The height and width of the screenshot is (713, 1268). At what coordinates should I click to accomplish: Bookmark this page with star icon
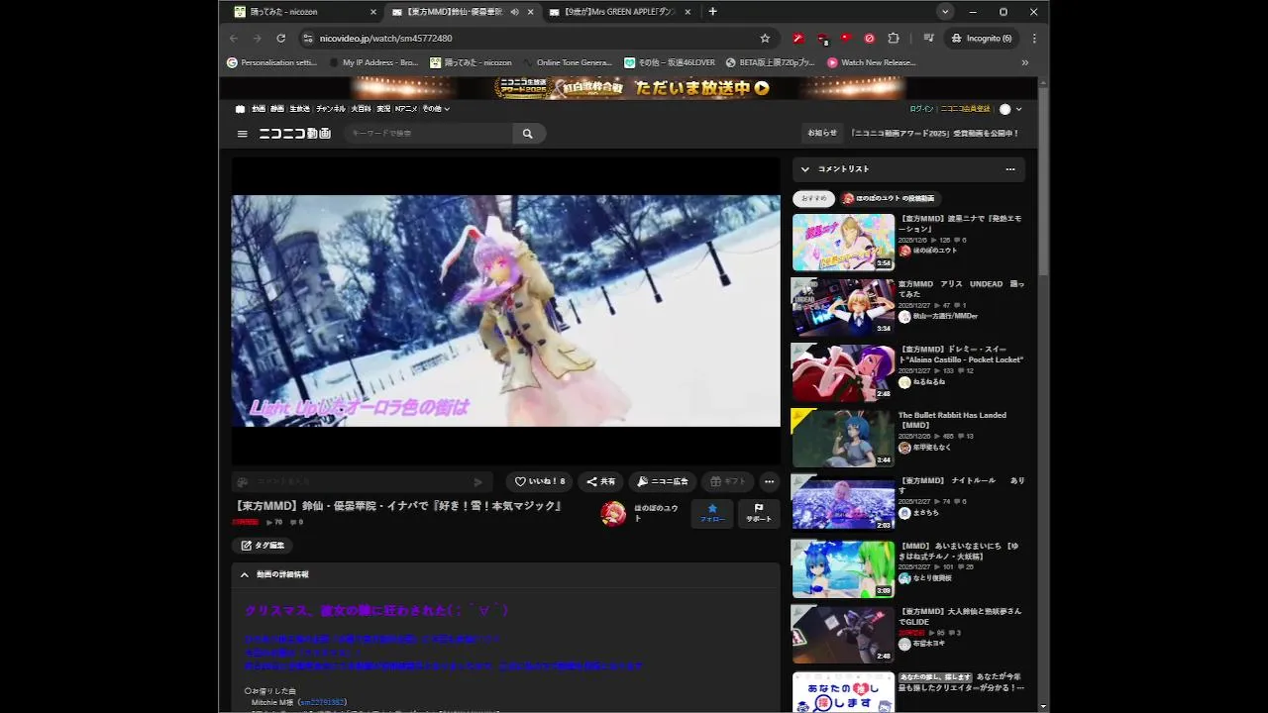[765, 39]
